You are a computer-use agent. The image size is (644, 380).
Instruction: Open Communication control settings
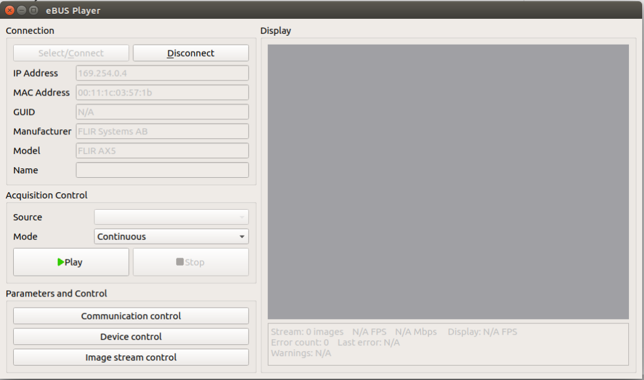click(x=131, y=316)
